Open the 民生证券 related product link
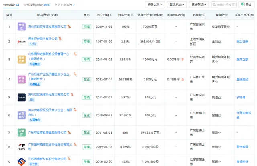Viewport: 257px width, 166px height. pos(244,41)
